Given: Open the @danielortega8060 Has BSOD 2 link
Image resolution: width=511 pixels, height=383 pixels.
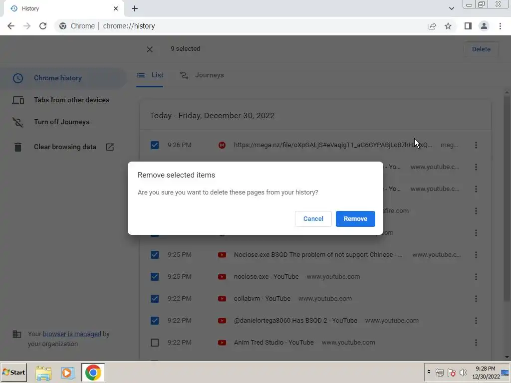Looking at the screenshot, I should pyautogui.click(x=295, y=321).
